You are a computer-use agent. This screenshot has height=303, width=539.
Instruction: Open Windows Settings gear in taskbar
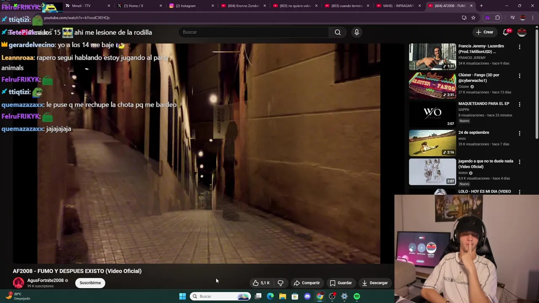point(344,296)
